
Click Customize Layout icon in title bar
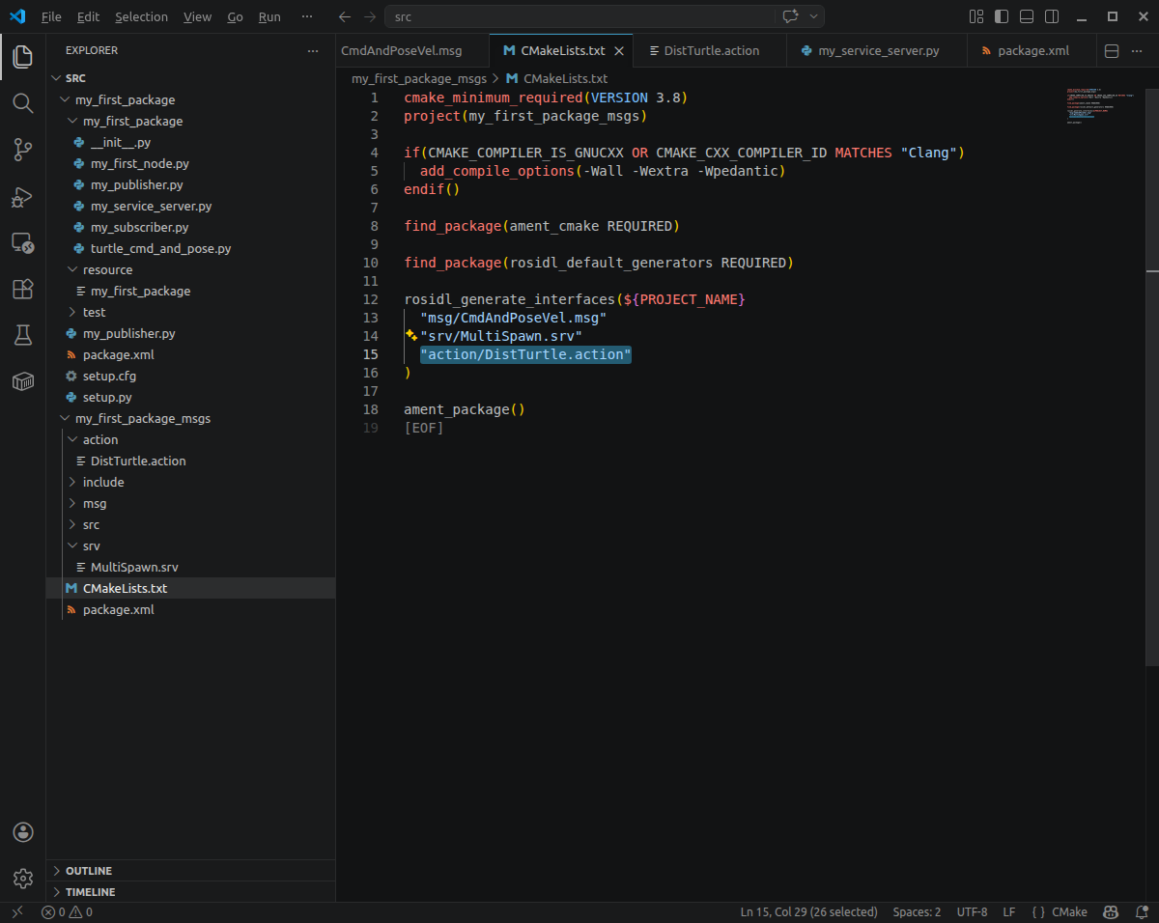coord(976,16)
